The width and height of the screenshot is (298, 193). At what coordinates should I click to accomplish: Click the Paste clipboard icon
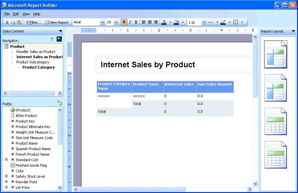pyautogui.click(x=19, y=22)
